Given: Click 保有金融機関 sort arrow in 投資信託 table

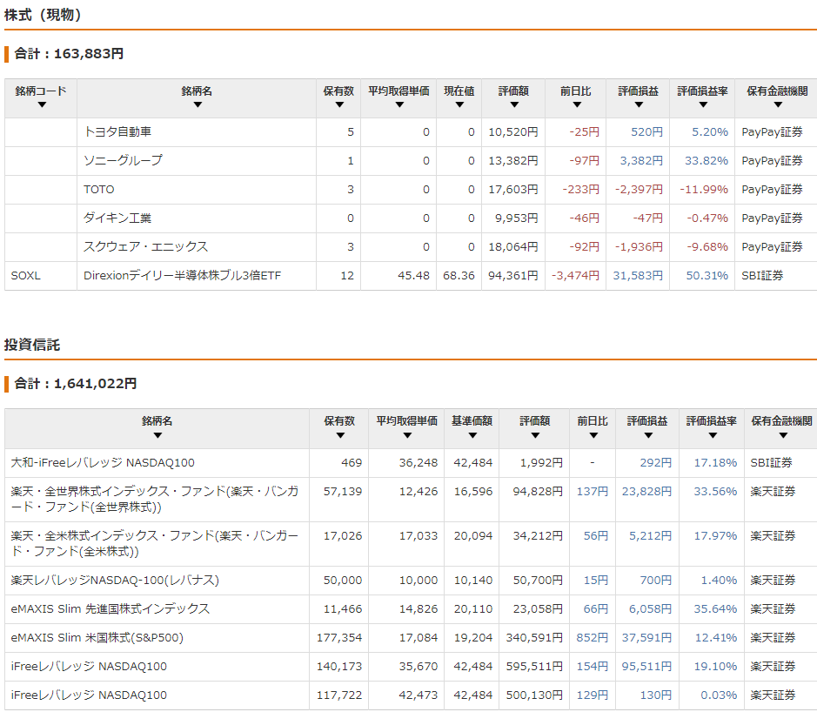Looking at the screenshot, I should tap(782, 435).
